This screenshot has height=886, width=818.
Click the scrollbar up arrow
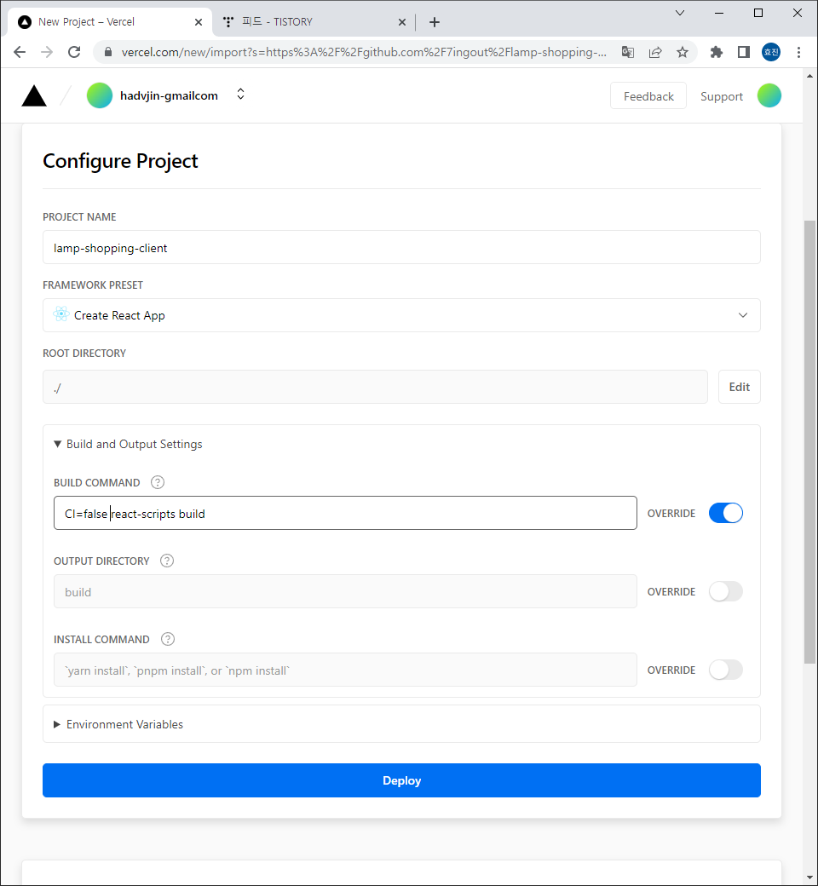tap(809, 75)
